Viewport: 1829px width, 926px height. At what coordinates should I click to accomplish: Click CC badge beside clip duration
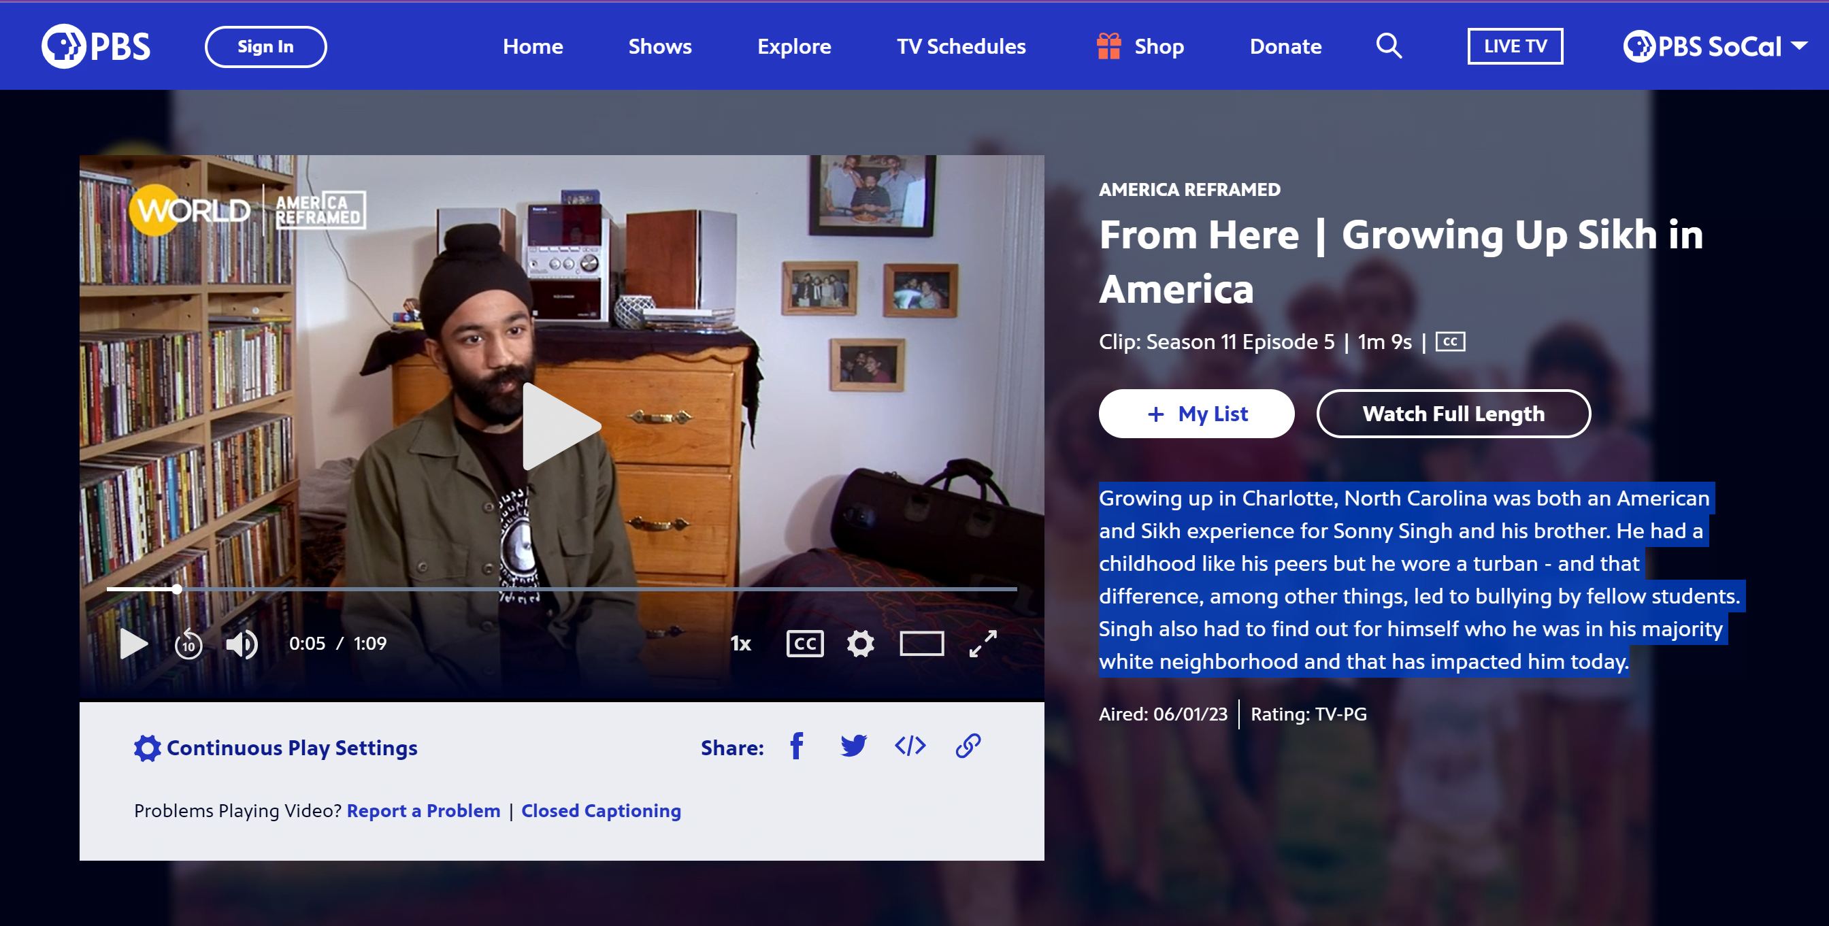pos(1450,342)
